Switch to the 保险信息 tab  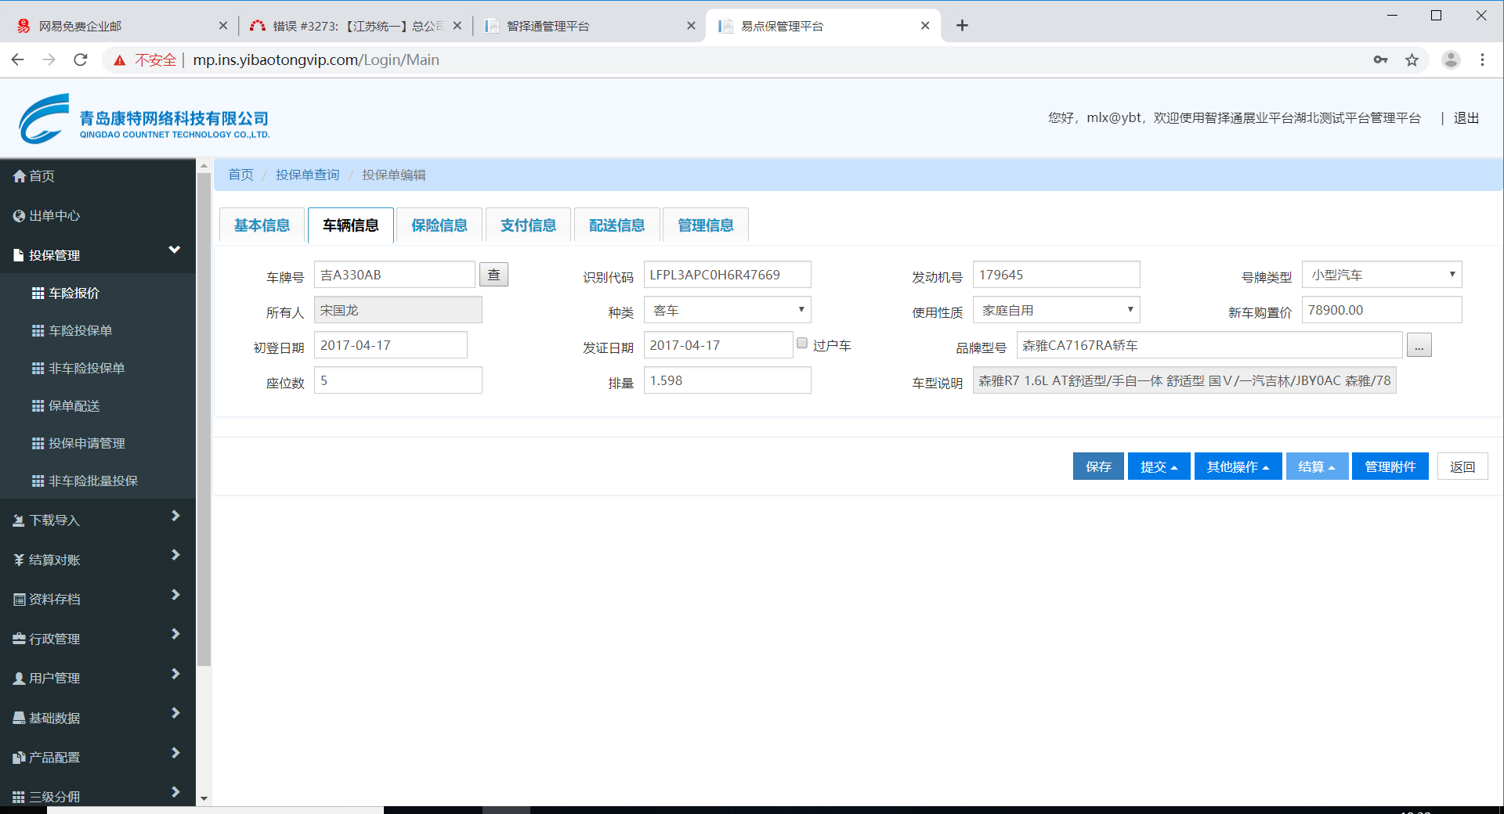click(x=439, y=225)
